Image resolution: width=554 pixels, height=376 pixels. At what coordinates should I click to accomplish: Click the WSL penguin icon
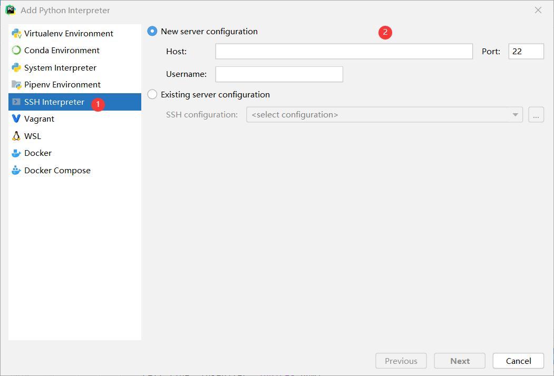[x=16, y=136]
